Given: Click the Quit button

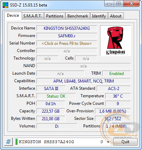Looking at the screenshot, I should click(x=125, y=142).
